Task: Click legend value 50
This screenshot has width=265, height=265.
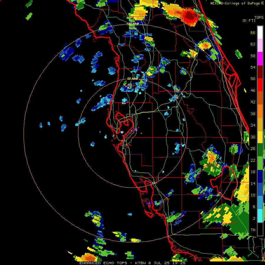Action: point(253,79)
